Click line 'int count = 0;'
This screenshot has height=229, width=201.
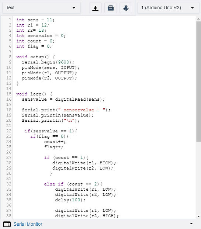point(35,41)
